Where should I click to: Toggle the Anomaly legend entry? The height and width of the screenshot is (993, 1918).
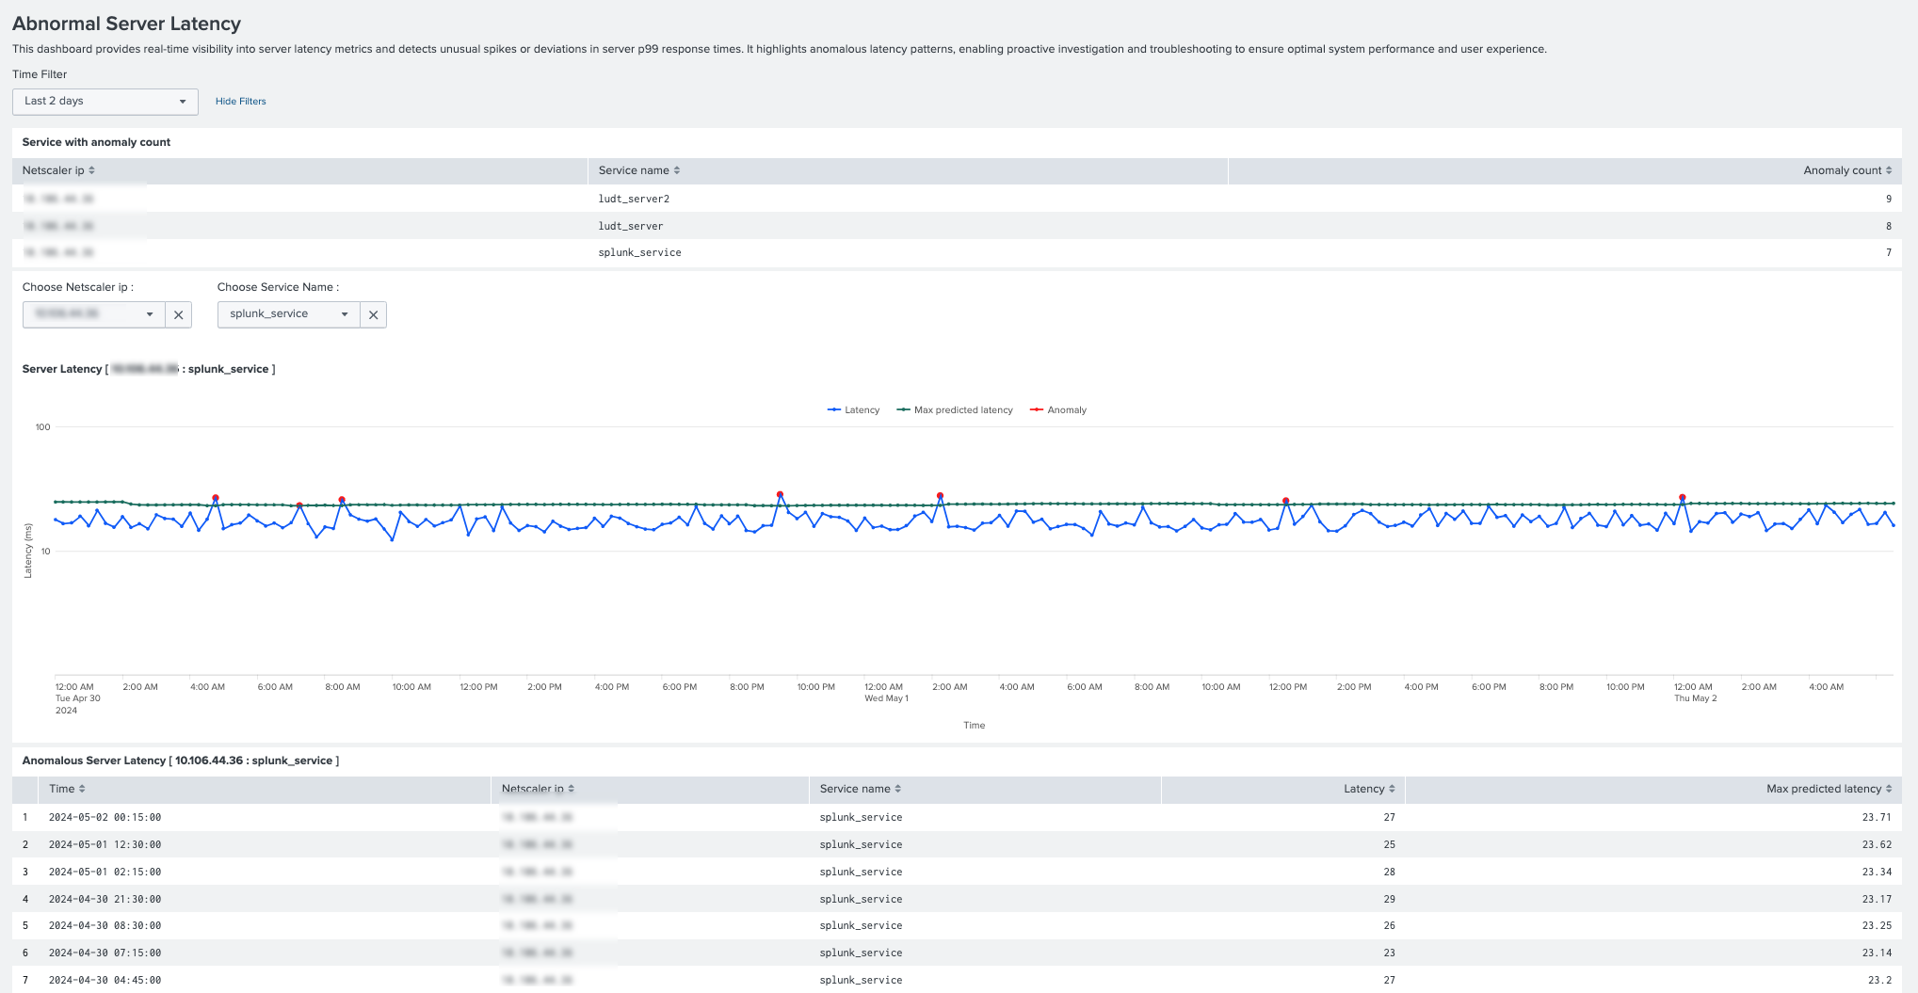[1058, 410]
